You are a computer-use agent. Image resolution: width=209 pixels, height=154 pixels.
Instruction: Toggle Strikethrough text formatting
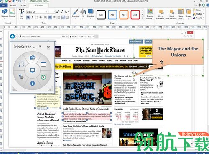coord(41,18)
